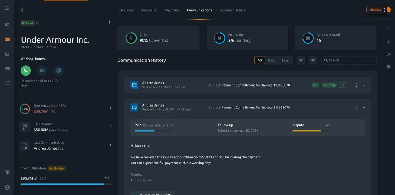Image resolution: width=395 pixels, height=195 pixels.
Task: Click the $50.00M last payment amount
Action: 41,130
